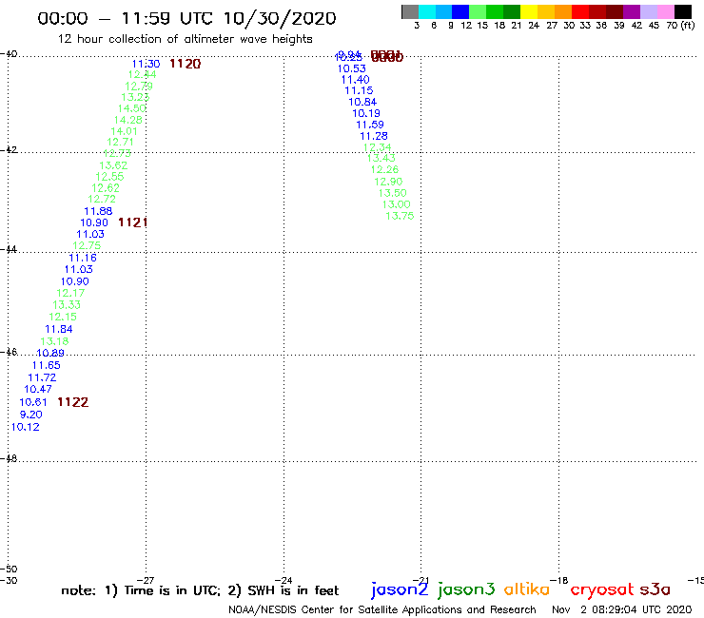Click the '-27' longitude axis label
704x618 pixels.
(146, 580)
